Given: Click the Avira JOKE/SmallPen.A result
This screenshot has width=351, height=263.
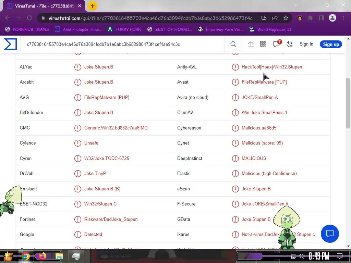Looking at the screenshot, I should [260, 97].
